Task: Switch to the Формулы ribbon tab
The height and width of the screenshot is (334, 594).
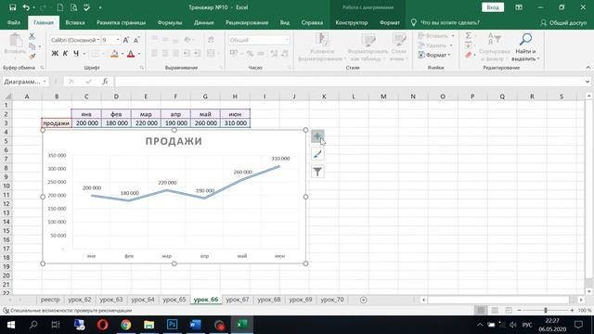Action: pyautogui.click(x=170, y=22)
